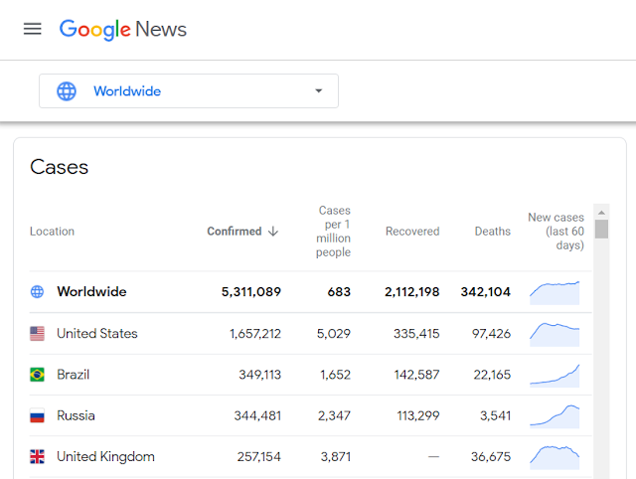Image resolution: width=636 pixels, height=479 pixels.
Task: Open the United States row link
Action: tap(97, 334)
